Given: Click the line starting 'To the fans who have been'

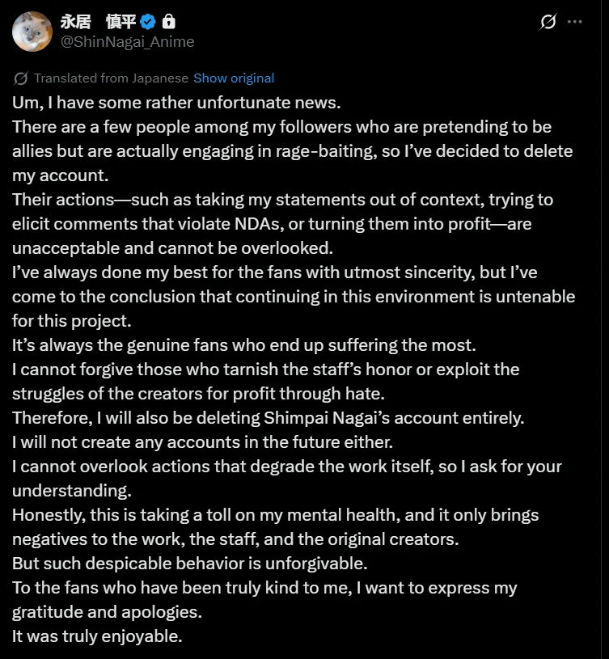Looking at the screenshot, I should point(264,588).
